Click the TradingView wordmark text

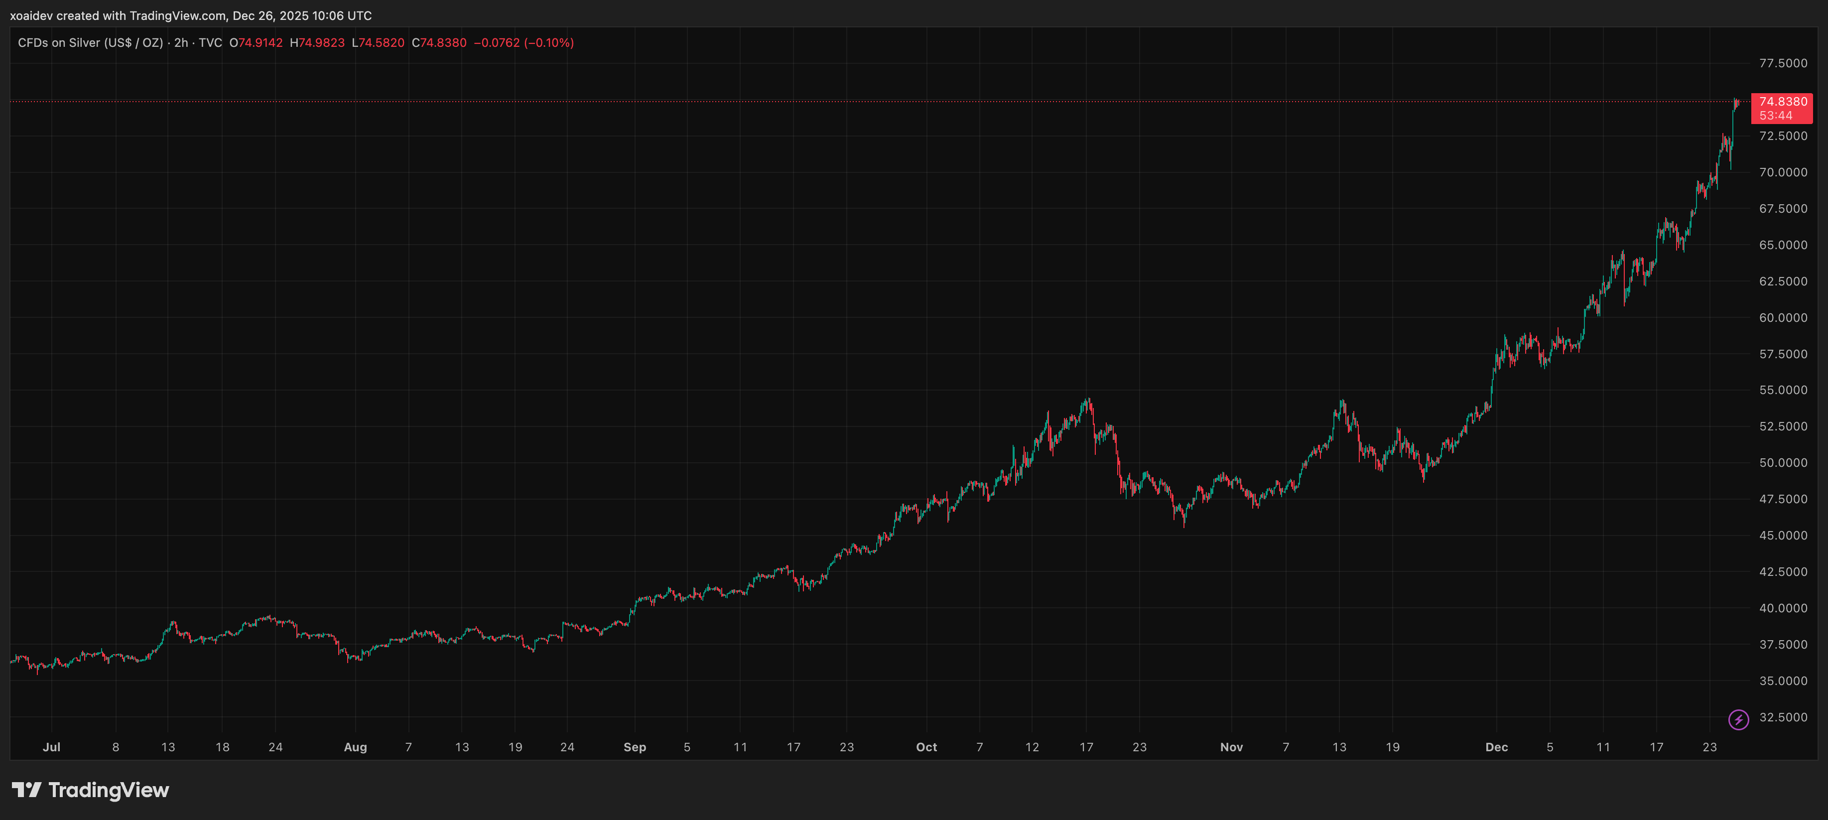click(x=109, y=790)
